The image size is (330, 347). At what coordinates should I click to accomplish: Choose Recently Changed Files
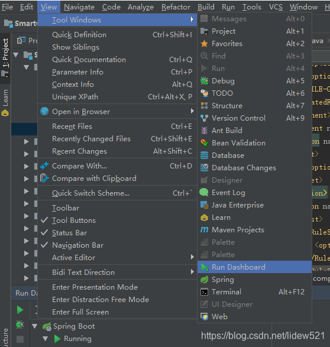click(x=117, y=139)
